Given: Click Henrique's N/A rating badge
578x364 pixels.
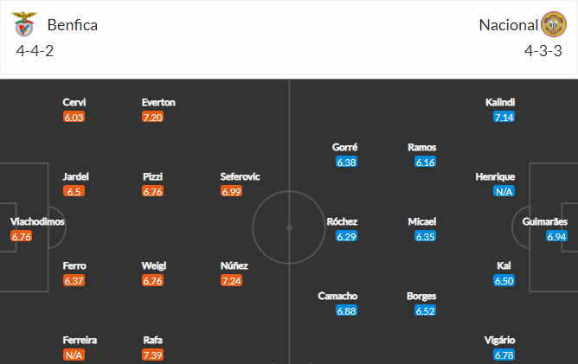Looking at the screenshot, I should 504,192.
